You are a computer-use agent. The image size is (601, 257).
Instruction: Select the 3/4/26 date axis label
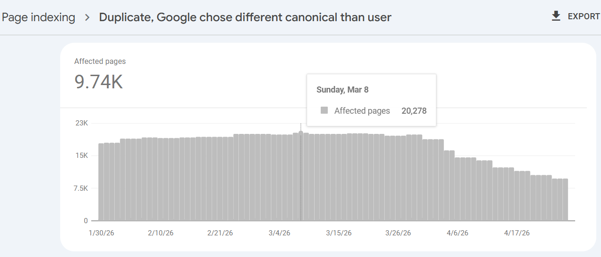279,233
